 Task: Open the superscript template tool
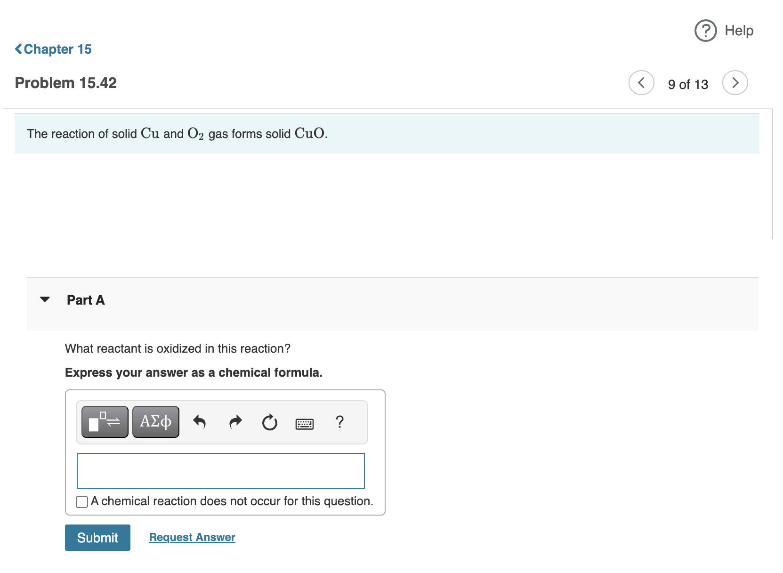(x=104, y=421)
